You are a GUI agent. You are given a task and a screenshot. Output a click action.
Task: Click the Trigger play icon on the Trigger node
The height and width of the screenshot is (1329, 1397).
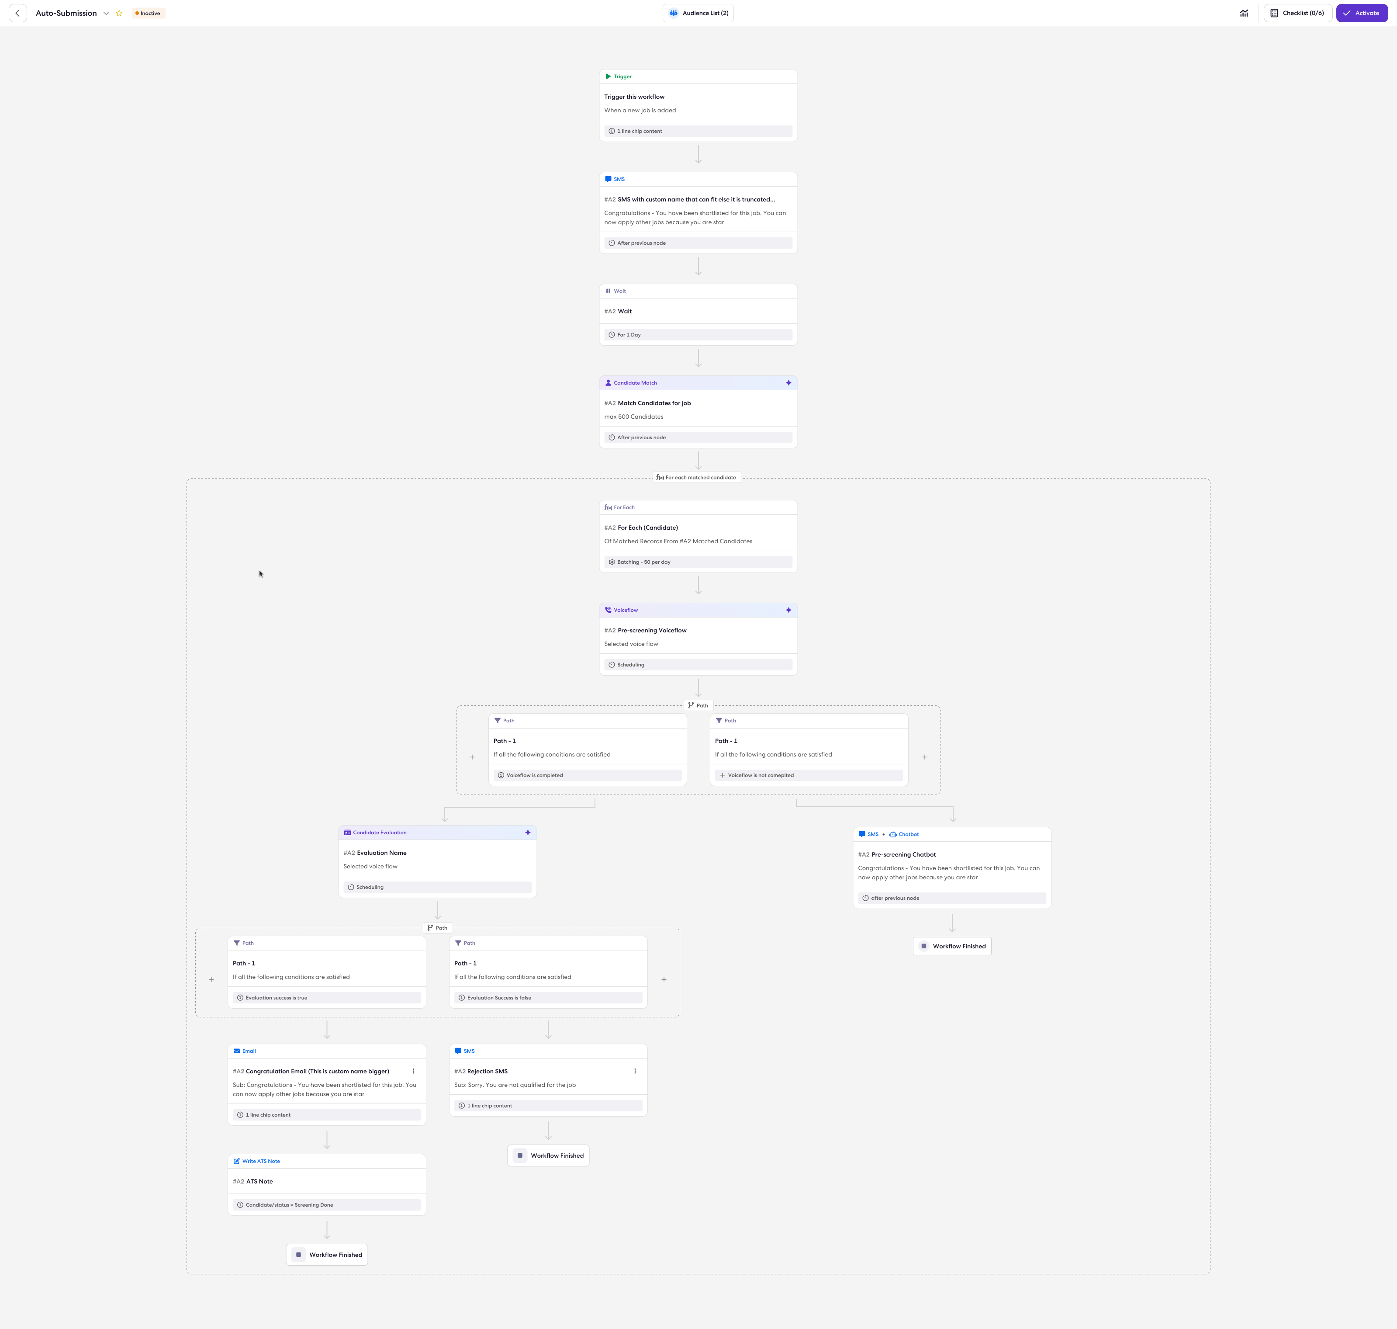click(x=609, y=76)
